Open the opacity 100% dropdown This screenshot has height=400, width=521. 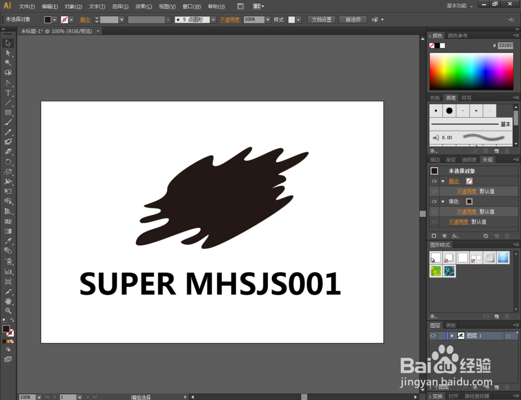click(268, 20)
